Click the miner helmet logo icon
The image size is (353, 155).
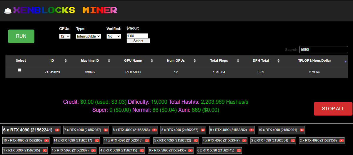point(8,11)
